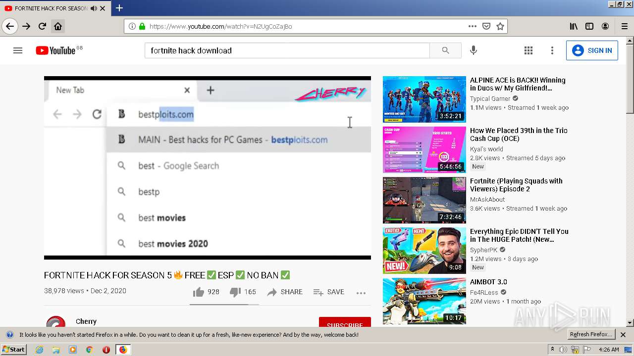Click the SIGN IN button
The image size is (634, 356).
[592, 50]
